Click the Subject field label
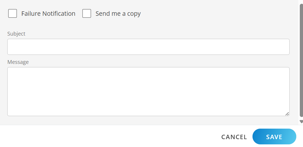 (16, 34)
